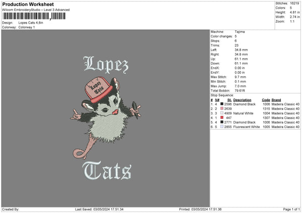Click stitch count 4909 in row 3
This screenshot has height=213, width=302.
(x=228, y=113)
